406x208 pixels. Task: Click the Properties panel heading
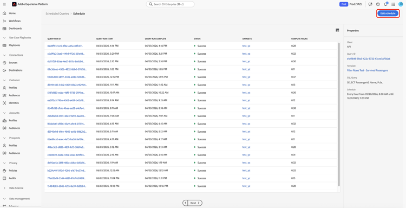[x=353, y=30]
